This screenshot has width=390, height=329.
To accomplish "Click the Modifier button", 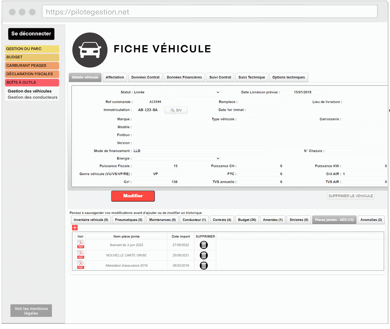I will [133, 196].
